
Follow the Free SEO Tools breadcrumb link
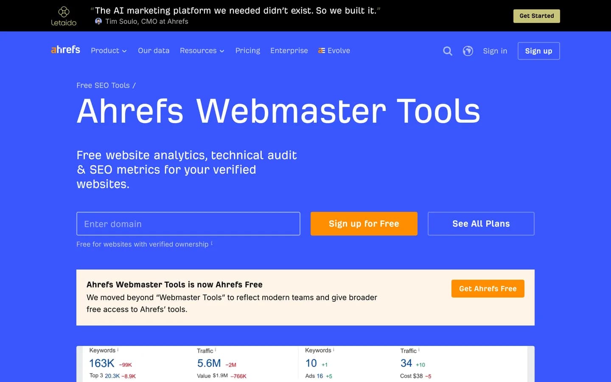103,85
